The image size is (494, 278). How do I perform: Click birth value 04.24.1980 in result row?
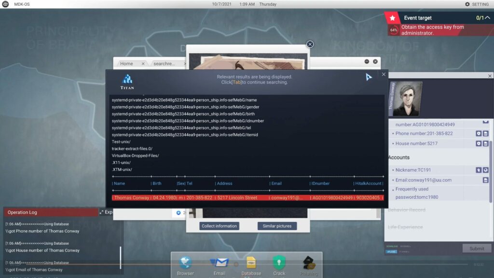(165, 197)
